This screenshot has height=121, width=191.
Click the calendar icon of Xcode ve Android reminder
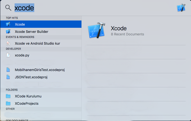click(x=8, y=43)
